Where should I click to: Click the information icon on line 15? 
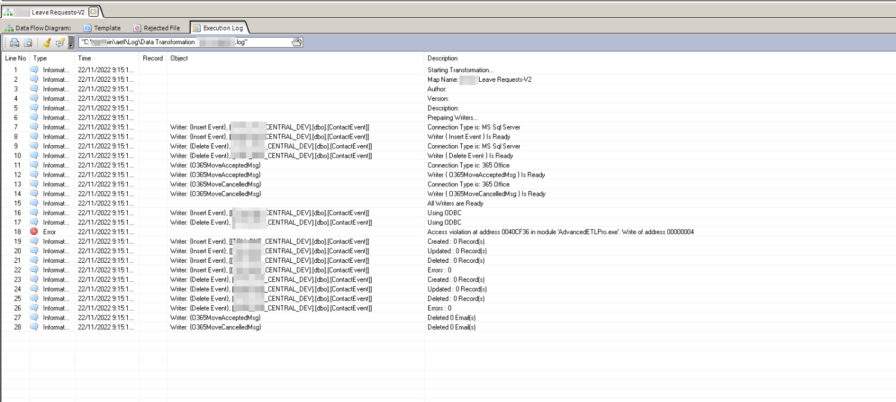coord(35,203)
